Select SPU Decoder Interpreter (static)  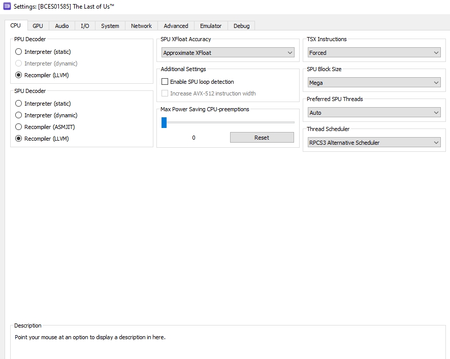coord(43,104)
